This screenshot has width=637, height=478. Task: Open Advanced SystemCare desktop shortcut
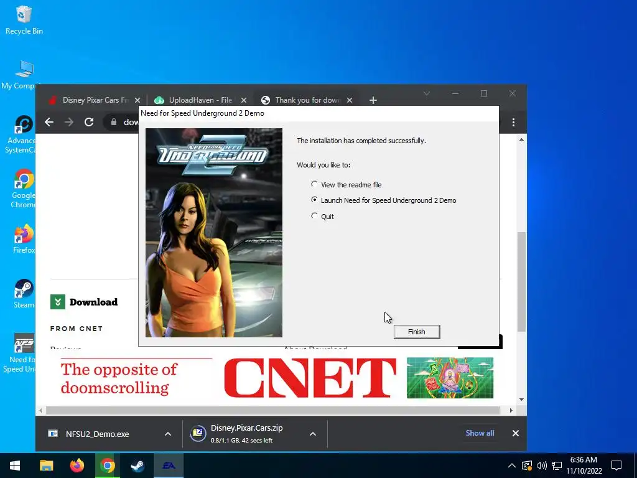(19, 135)
